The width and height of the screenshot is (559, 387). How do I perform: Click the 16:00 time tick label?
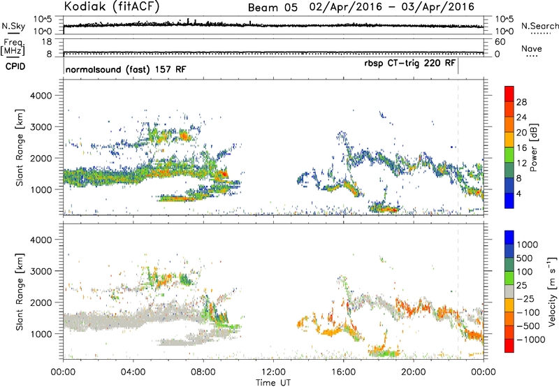[343, 372]
